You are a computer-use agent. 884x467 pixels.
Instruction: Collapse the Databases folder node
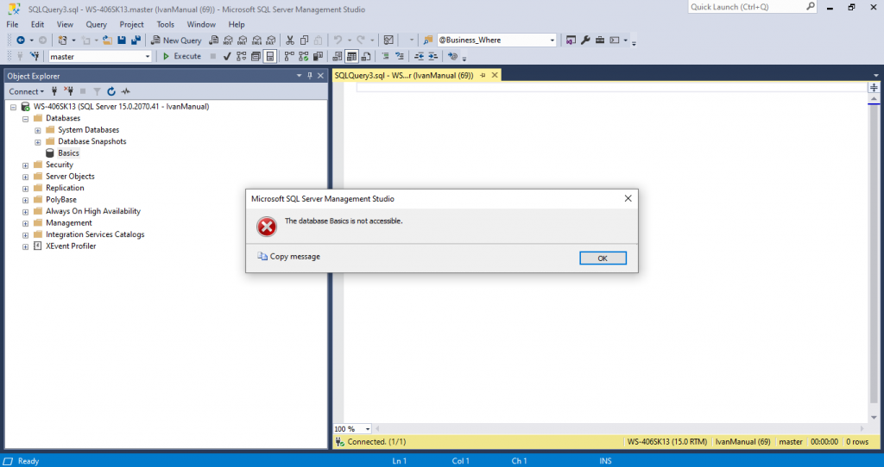point(25,119)
